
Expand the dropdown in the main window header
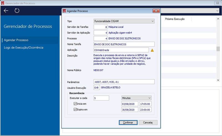point(217,11)
